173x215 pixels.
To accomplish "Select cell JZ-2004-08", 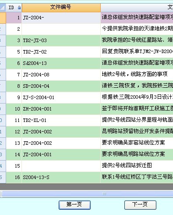I will click(61, 75).
